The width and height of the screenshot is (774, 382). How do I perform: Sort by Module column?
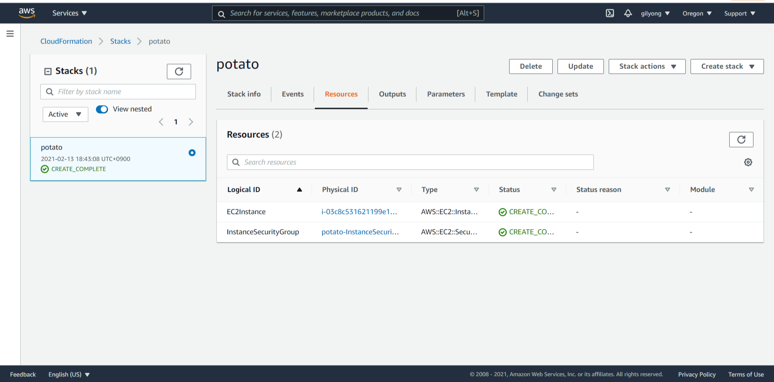[751, 189]
